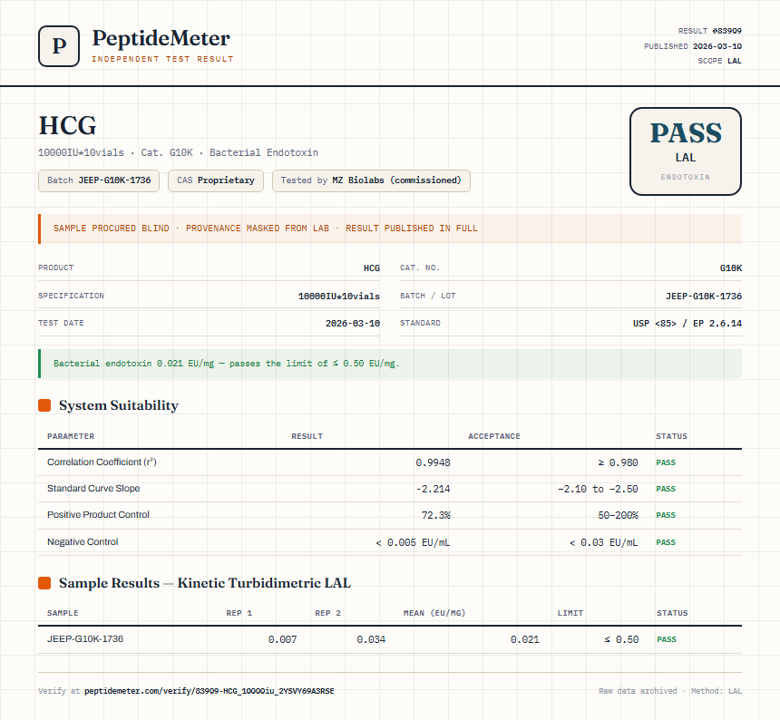Click the LIMIT column header
Viewport: 780px width, 720px height.
point(570,613)
